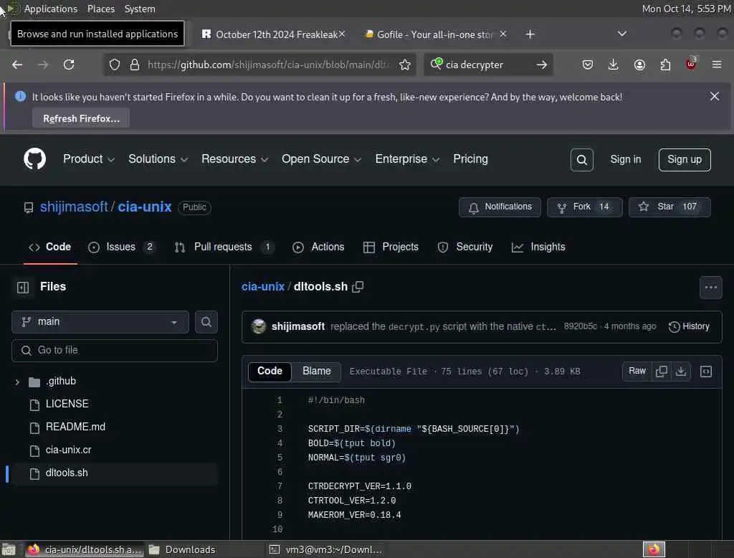Image resolution: width=734 pixels, height=558 pixels.
Task: Open the Raw file view
Action: point(637,372)
